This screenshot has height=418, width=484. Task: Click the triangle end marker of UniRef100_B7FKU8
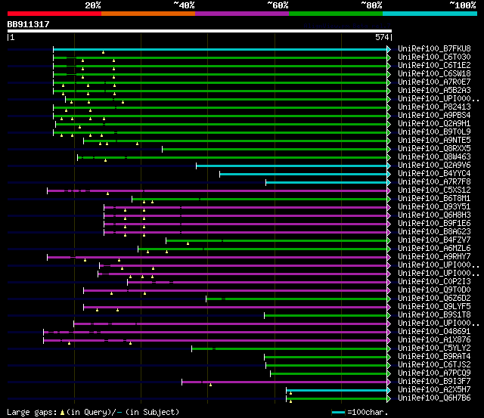pyautogui.click(x=389, y=49)
